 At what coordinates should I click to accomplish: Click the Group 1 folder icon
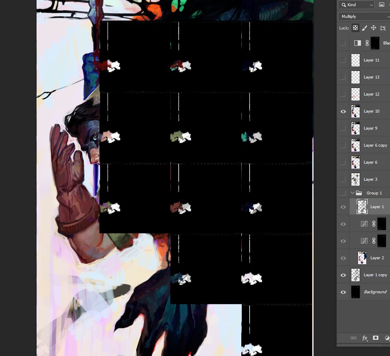point(359,193)
